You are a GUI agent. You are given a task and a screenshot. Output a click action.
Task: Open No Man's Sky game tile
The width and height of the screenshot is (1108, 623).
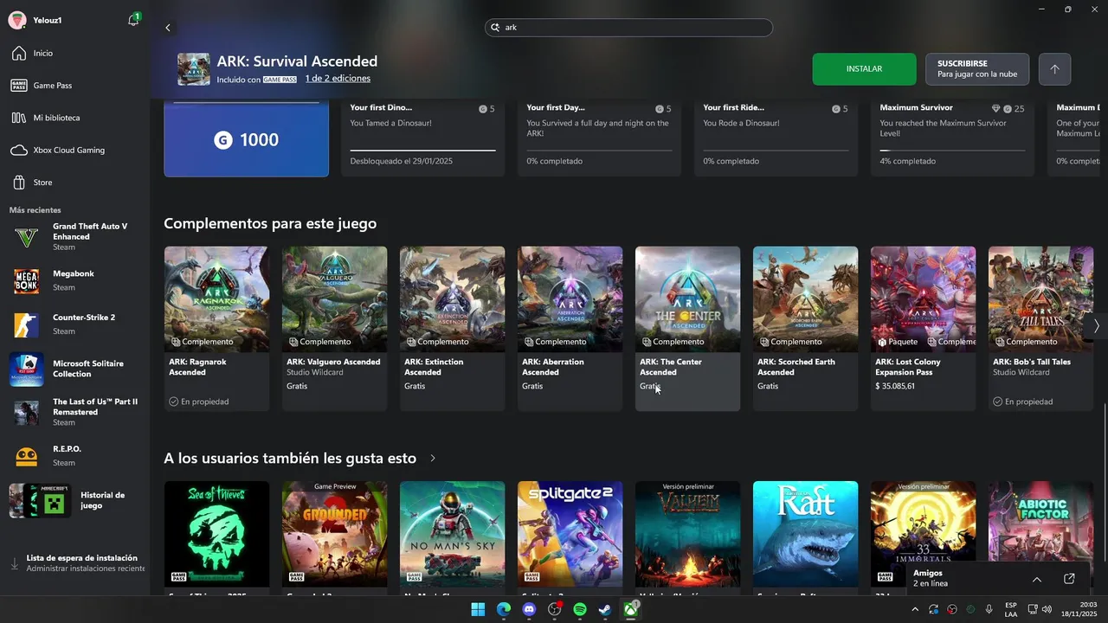tap(452, 537)
